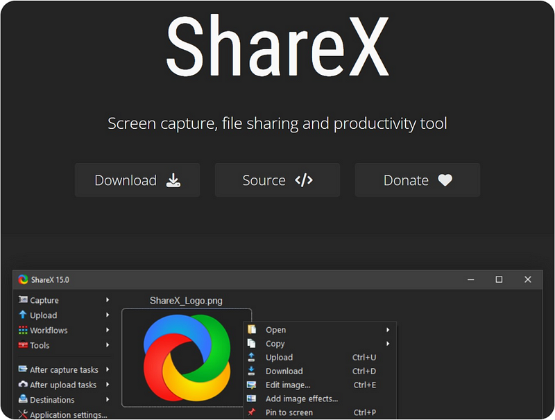Click the ShareX logo in the window title bar

coord(23,279)
